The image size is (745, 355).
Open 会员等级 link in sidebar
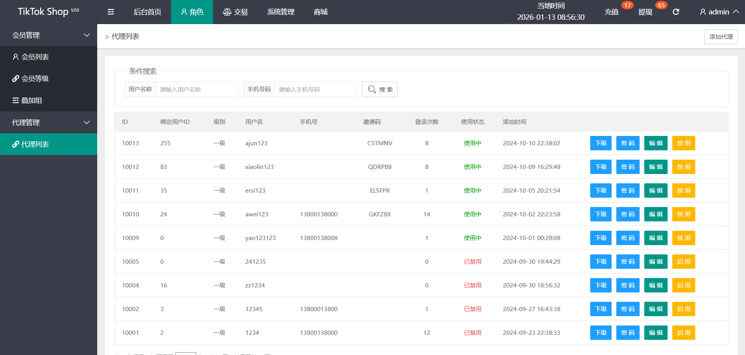click(x=35, y=79)
